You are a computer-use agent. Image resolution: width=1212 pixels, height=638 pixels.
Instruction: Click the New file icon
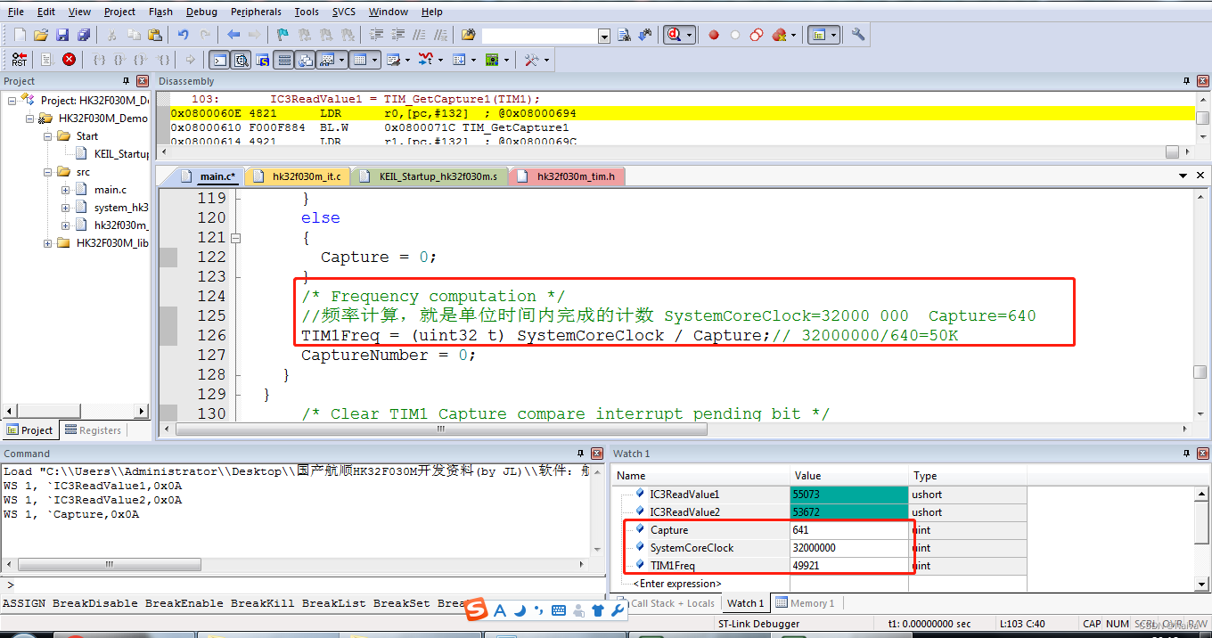(x=20, y=35)
